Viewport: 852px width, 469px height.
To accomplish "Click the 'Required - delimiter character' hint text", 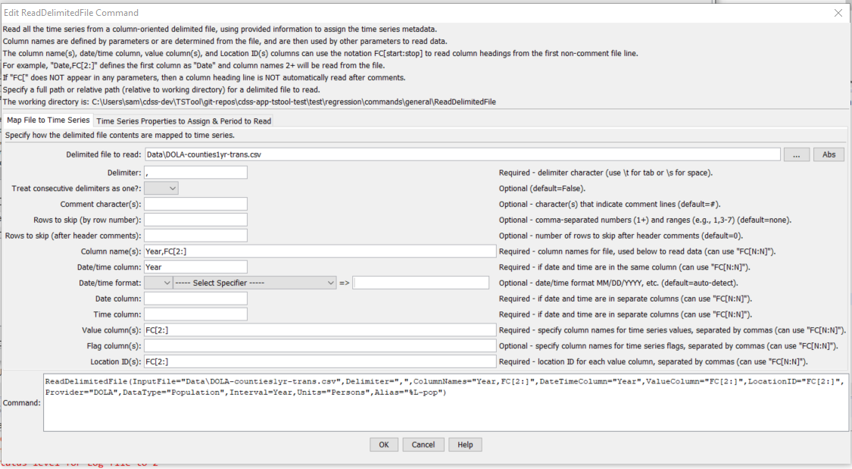I will 605,173.
